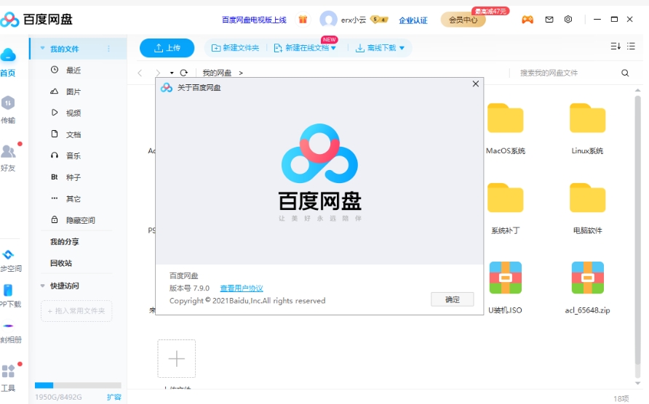Screen dimensions: 649x404
Task: Click the gift box icon in title bar
Action: point(303,20)
